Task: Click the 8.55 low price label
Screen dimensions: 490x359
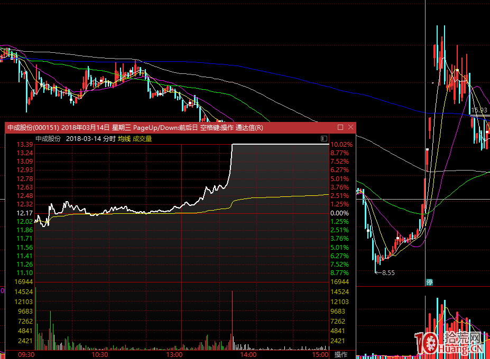Action: pyautogui.click(x=388, y=272)
